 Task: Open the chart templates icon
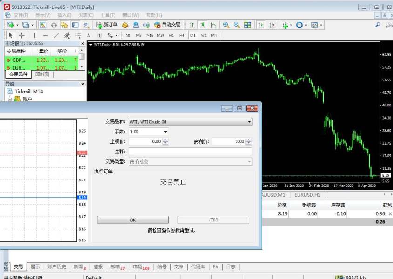314,25
